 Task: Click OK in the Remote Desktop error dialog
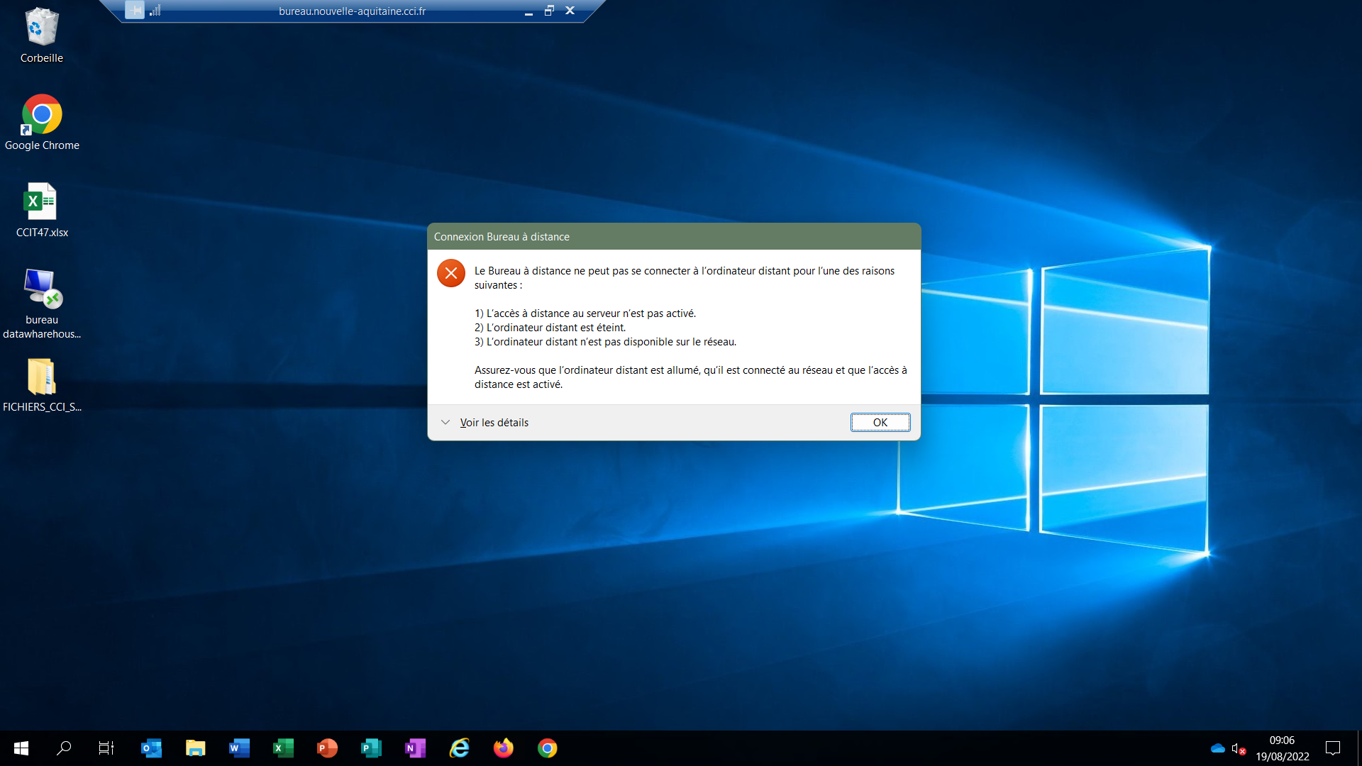coord(880,423)
